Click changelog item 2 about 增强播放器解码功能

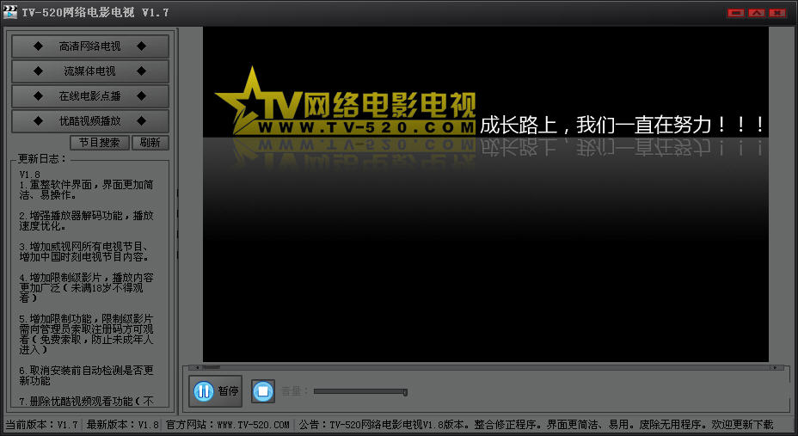(86, 220)
